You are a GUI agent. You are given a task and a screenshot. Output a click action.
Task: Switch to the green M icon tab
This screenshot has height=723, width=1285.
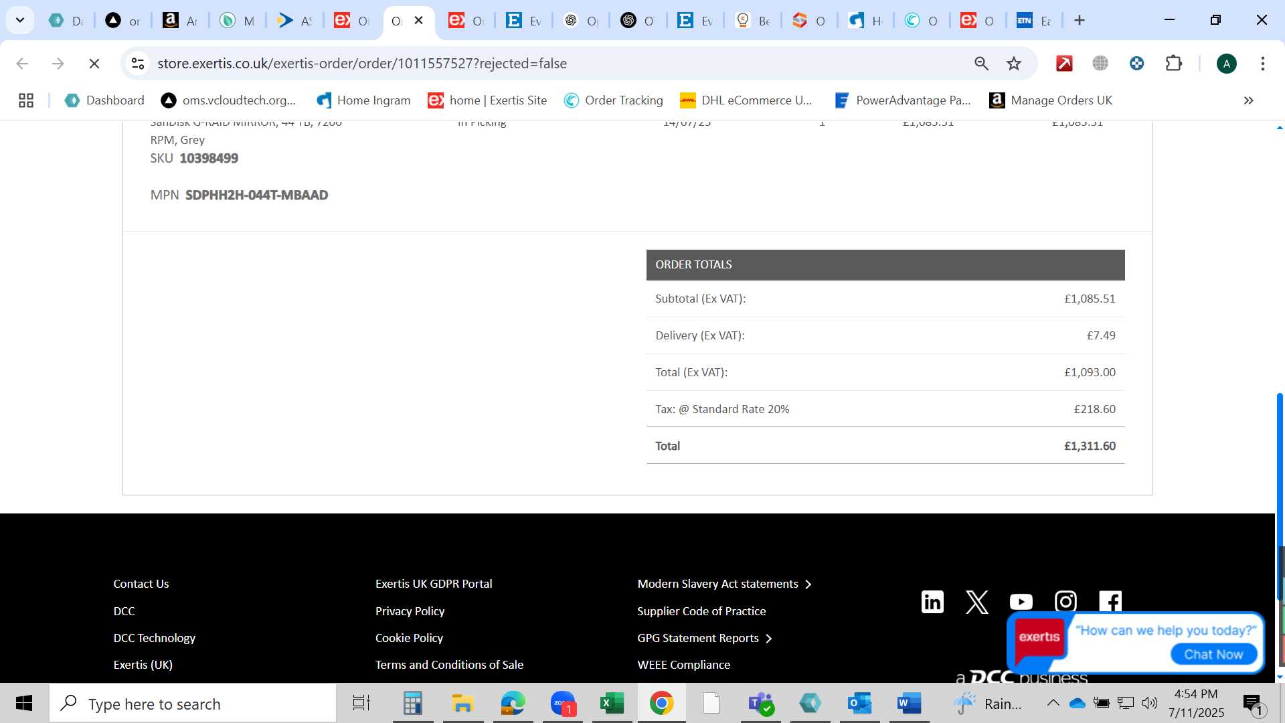[x=237, y=20]
